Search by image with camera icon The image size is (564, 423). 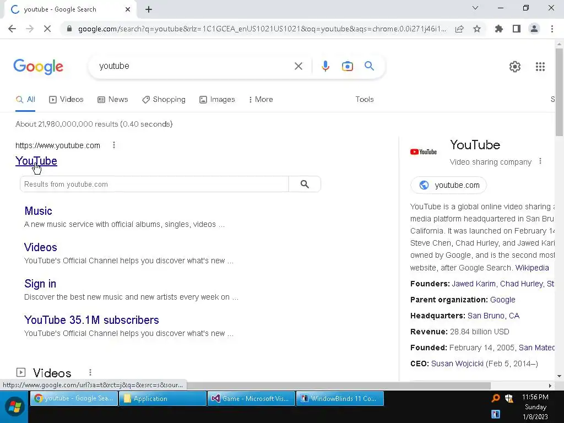coord(347,66)
